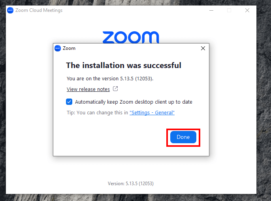Click the large blue zoom logo
271x201 pixels.
[131, 37]
